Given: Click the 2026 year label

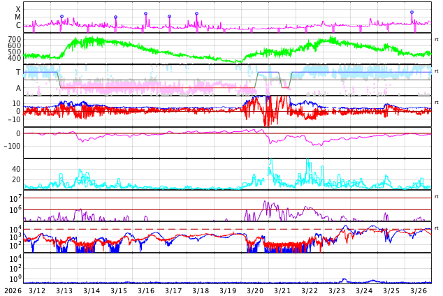Looking at the screenshot, I should point(13,290).
